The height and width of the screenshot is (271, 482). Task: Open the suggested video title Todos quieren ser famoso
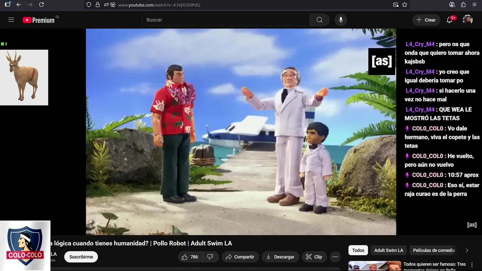[x=435, y=266]
